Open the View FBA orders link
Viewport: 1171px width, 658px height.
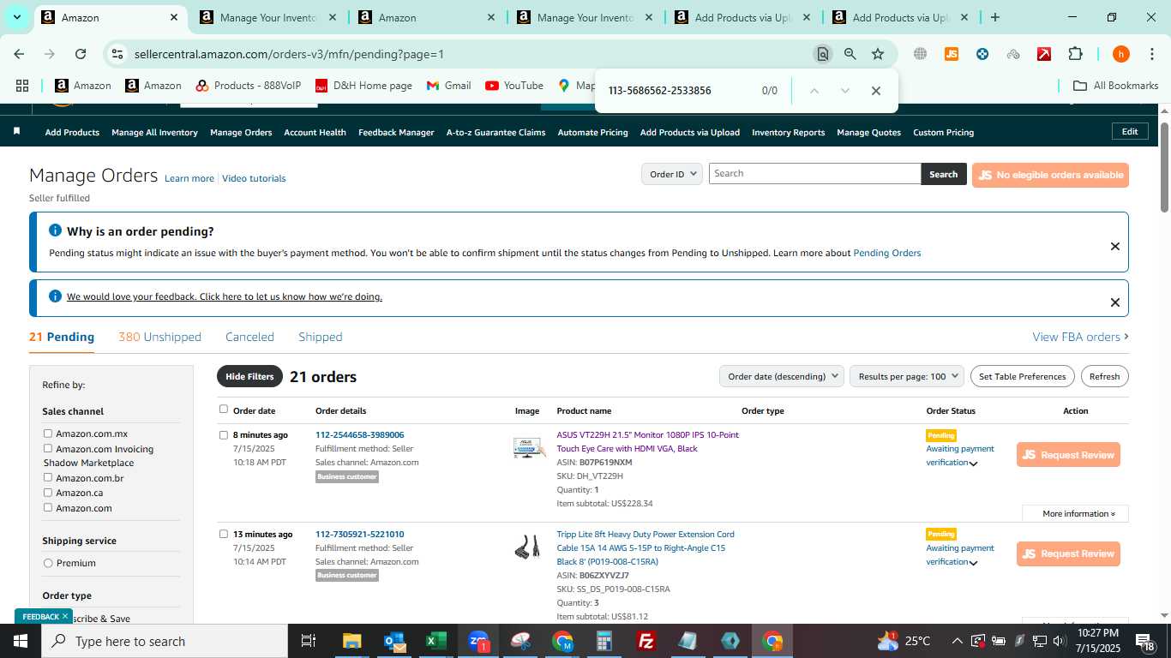click(x=1080, y=337)
